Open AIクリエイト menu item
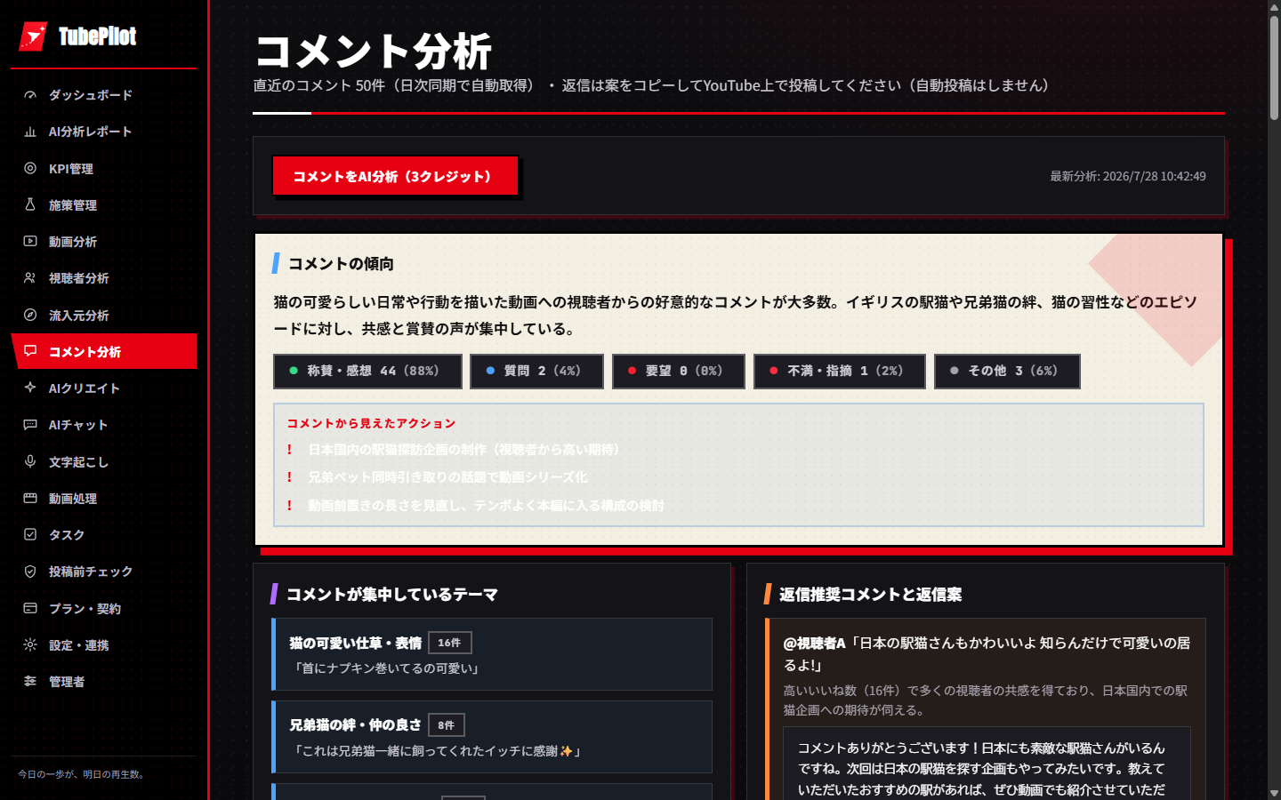The image size is (1281, 800). (x=104, y=388)
